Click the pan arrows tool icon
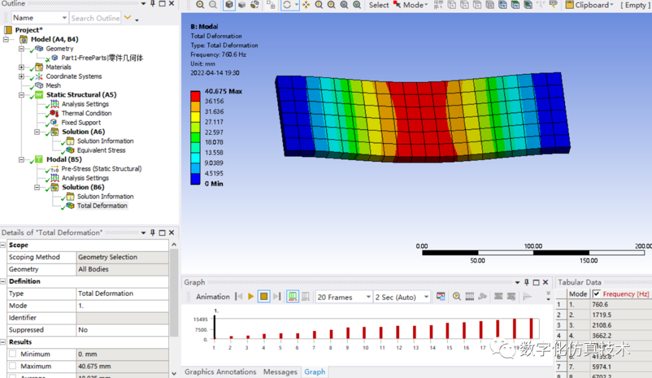The height and width of the screenshot is (378, 652). tap(306, 5)
